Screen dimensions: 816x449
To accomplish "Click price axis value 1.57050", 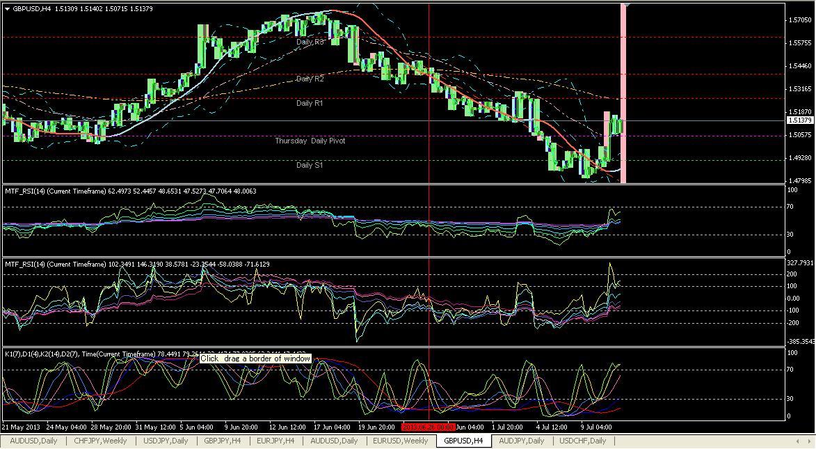I will [x=800, y=20].
